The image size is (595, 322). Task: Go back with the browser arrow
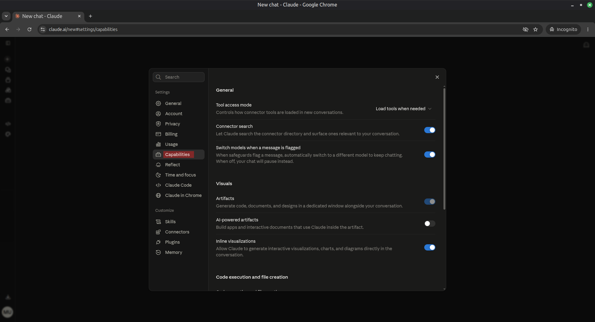7,29
